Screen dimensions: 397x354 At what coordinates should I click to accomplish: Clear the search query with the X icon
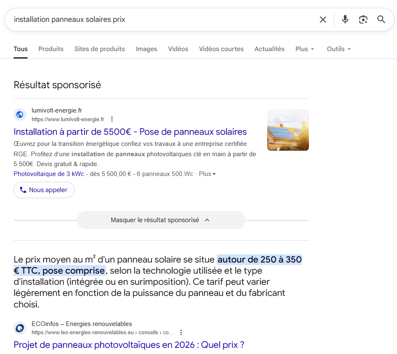click(323, 19)
